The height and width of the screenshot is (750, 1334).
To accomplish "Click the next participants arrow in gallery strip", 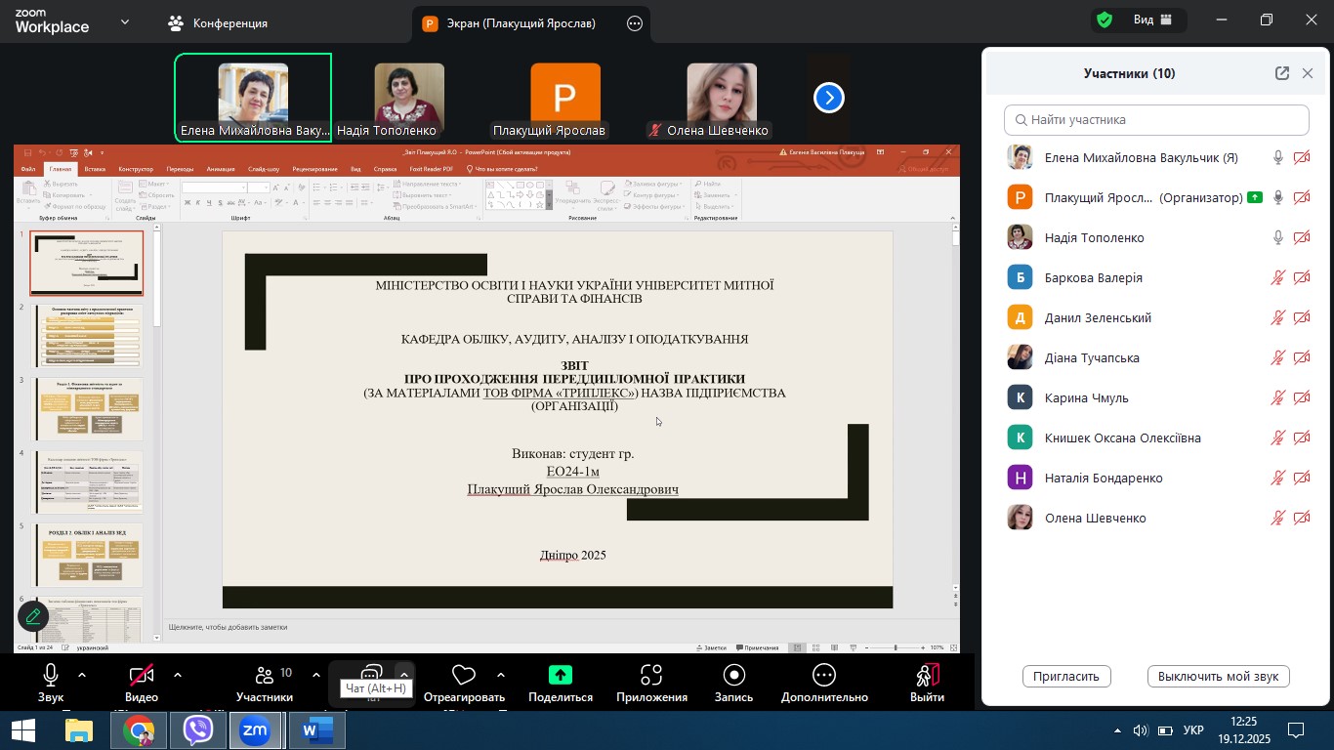I will pos(829,98).
